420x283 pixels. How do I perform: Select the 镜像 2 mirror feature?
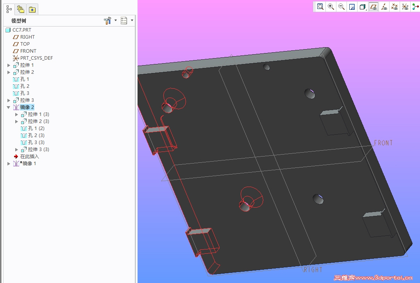[27, 107]
